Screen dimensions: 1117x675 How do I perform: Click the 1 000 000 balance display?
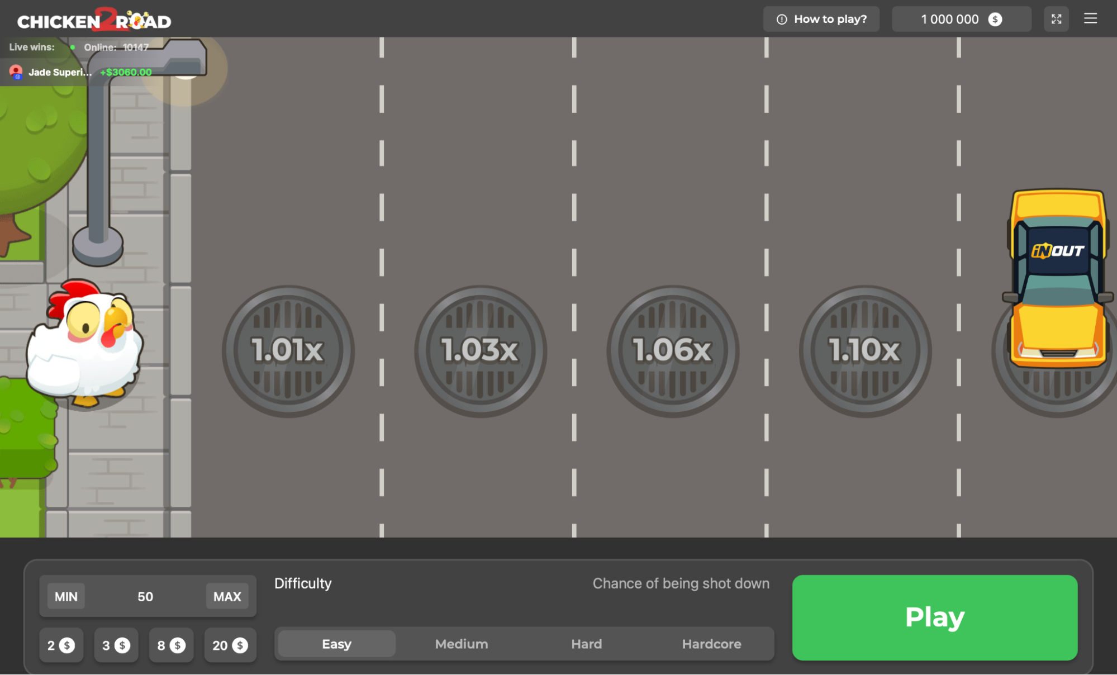(961, 19)
